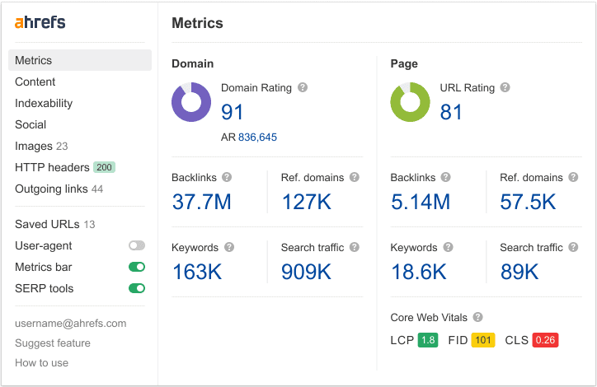Image resolution: width=597 pixels, height=387 pixels.
Task: Turn off the Metrics bar toggle
Action: tap(137, 267)
